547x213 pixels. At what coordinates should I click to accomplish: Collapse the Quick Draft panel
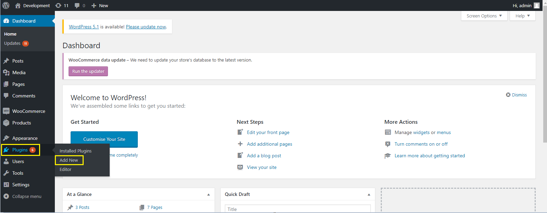(x=369, y=195)
